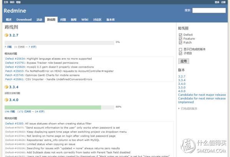Open the 新闻 news tab
Screen dimensions: 230x157
pos(74,20)
